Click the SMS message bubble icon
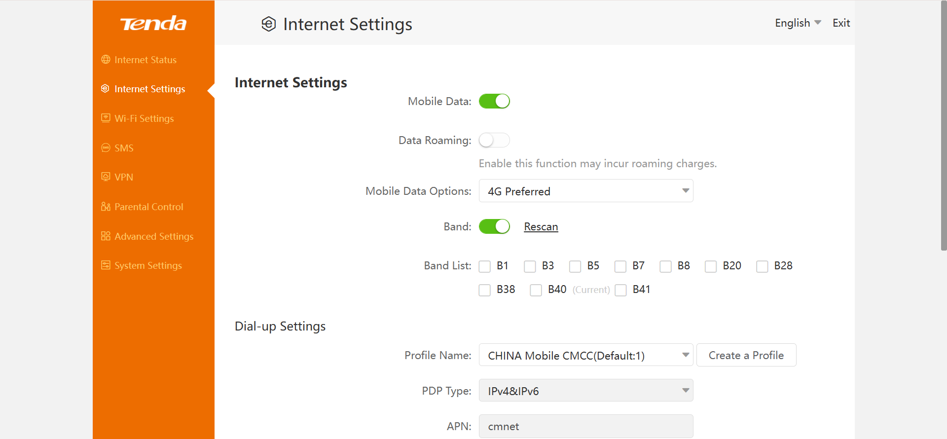Screen dimensions: 947x439 106,147
